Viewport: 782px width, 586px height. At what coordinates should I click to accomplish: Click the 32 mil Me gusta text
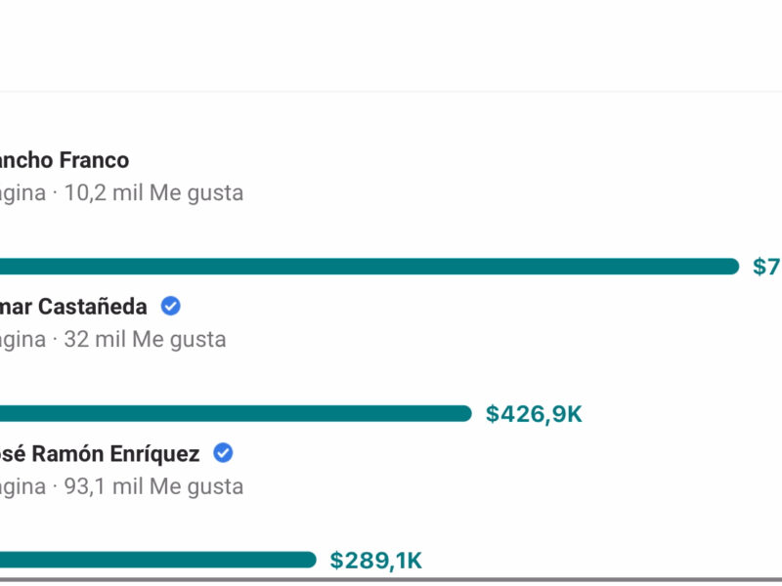point(145,339)
